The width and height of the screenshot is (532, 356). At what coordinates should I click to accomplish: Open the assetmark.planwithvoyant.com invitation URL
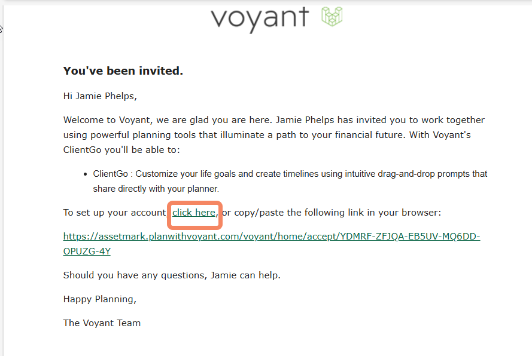272,237
